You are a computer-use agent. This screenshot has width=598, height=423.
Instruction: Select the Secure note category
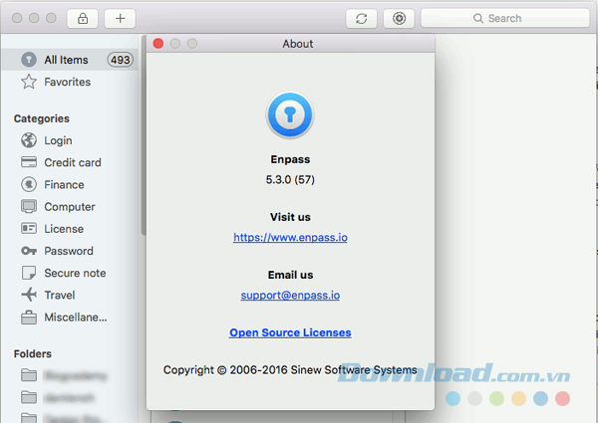(x=75, y=273)
